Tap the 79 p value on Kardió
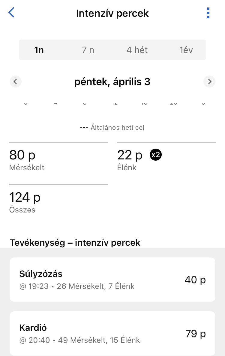 pyautogui.click(x=196, y=334)
